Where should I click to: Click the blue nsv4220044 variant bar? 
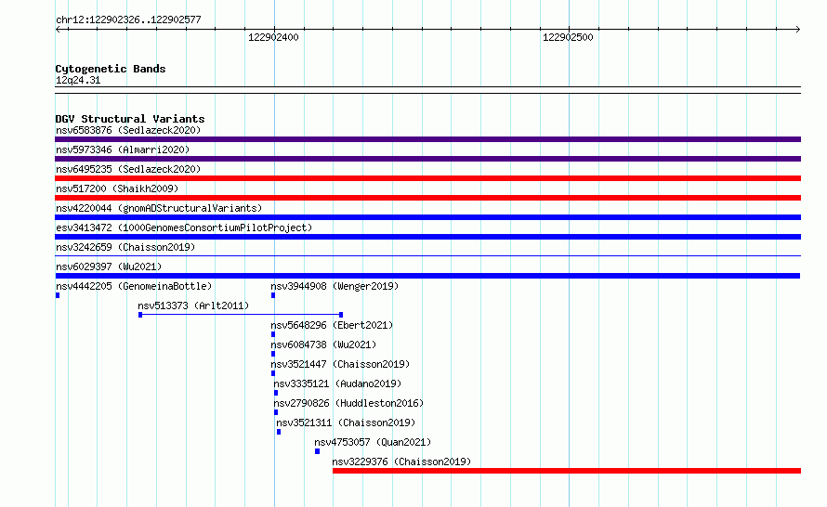[x=427, y=217]
